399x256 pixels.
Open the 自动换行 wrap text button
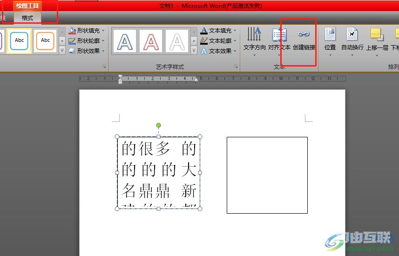(352, 41)
